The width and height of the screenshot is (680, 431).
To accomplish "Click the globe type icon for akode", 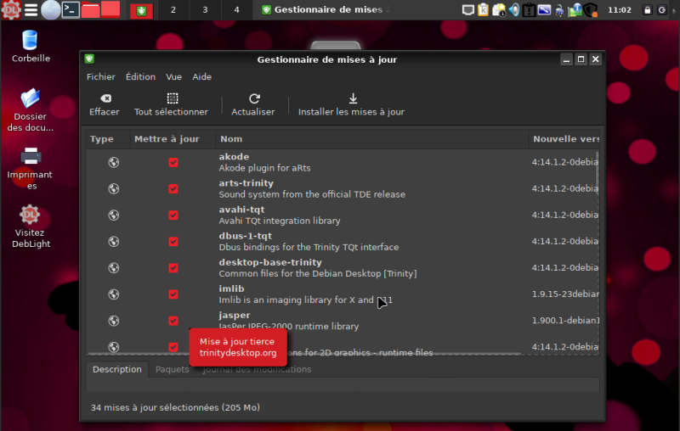I will tap(113, 163).
